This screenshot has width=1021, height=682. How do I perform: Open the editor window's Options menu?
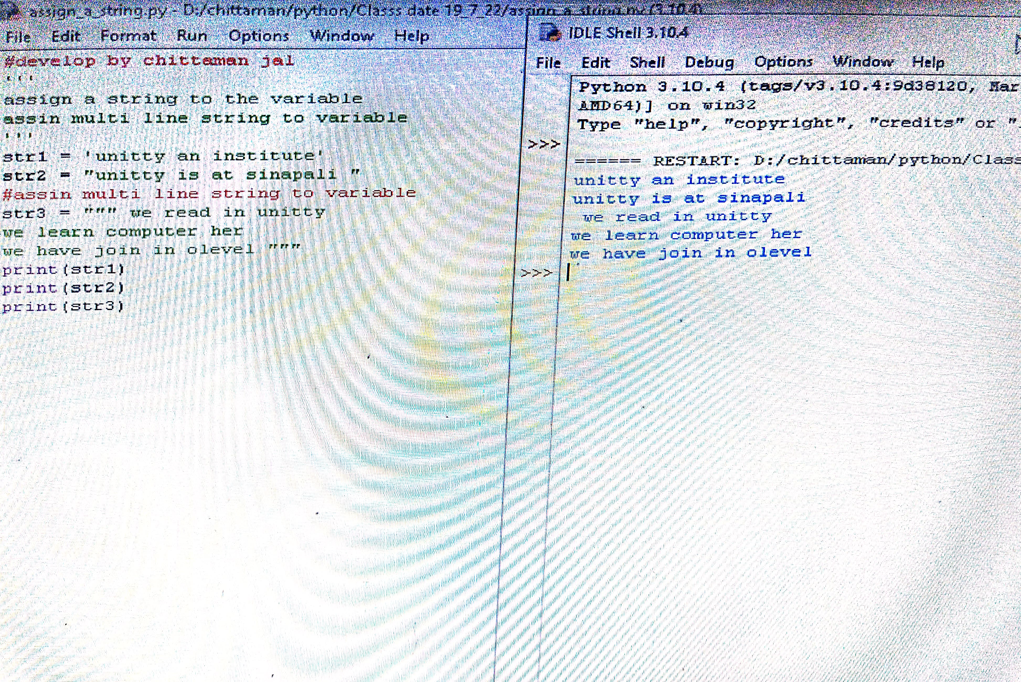click(x=258, y=36)
